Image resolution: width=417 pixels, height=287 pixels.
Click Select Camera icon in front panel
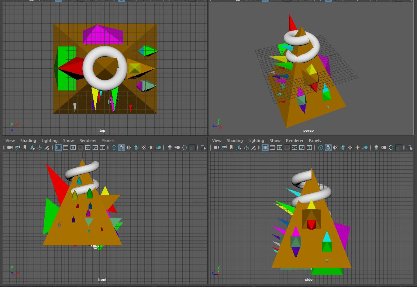pos(10,148)
